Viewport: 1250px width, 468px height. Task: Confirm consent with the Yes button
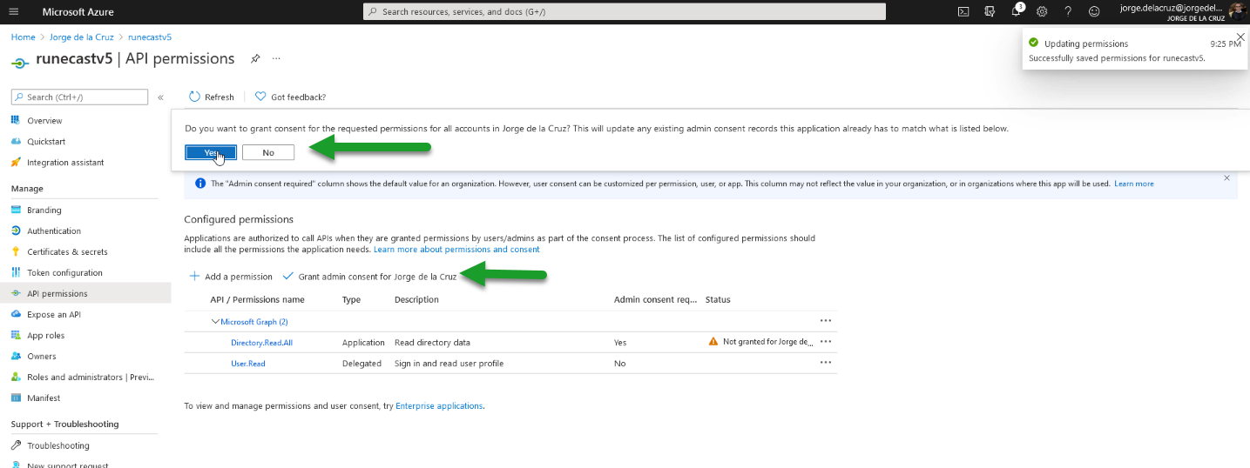pos(211,152)
